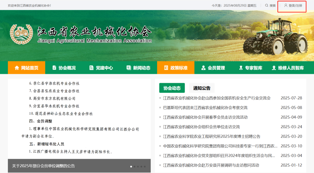Click the home icon in 网站首页
The height and width of the screenshot is (173, 314).
17,68
